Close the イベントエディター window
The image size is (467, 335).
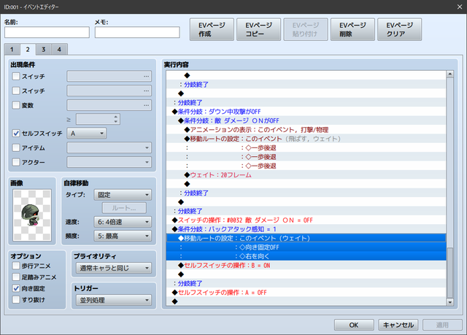coord(460,7)
